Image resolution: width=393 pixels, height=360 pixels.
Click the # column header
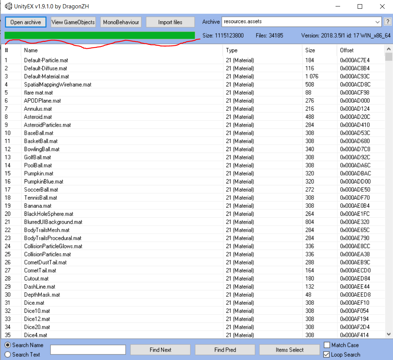pos(11,50)
